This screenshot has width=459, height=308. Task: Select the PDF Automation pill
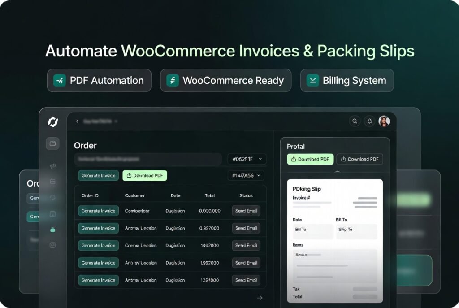click(x=99, y=81)
